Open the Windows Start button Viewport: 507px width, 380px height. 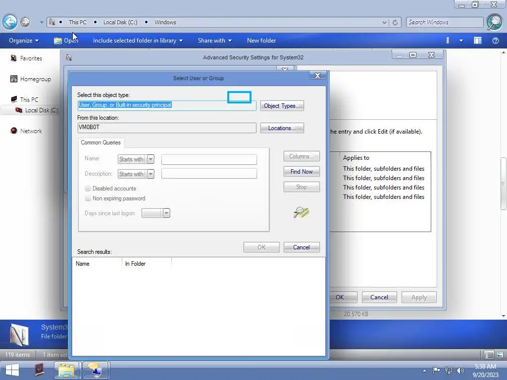click(x=12, y=370)
